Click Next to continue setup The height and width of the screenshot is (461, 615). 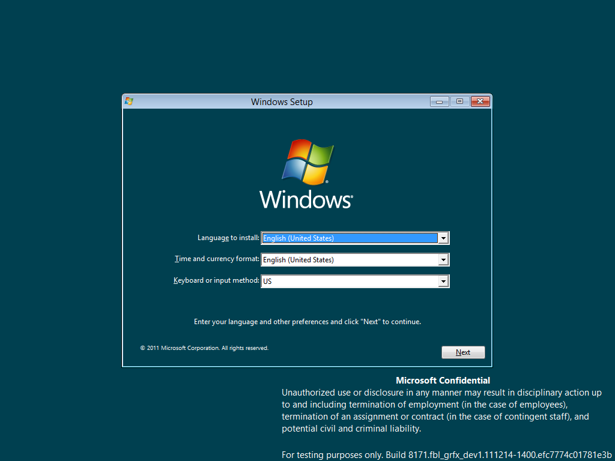click(463, 352)
